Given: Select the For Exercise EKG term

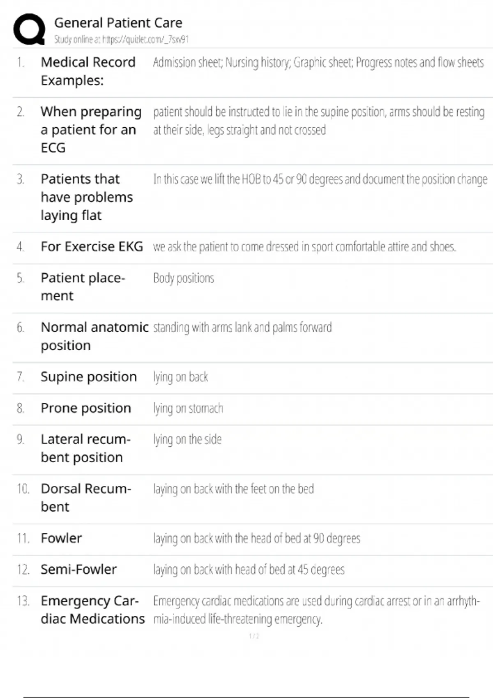Looking at the screenshot, I should [x=92, y=246].
